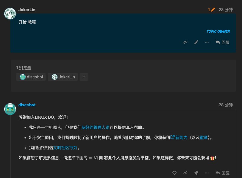
Task: Select the 1 浏览量 view count
Action: coord(24,68)
